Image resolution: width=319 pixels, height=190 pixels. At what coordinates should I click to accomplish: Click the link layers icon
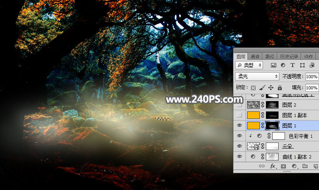tap(261, 166)
